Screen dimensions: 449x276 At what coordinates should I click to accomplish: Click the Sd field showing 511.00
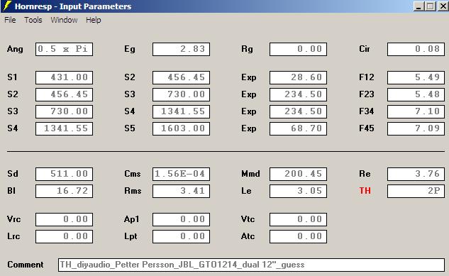[x=64, y=174]
